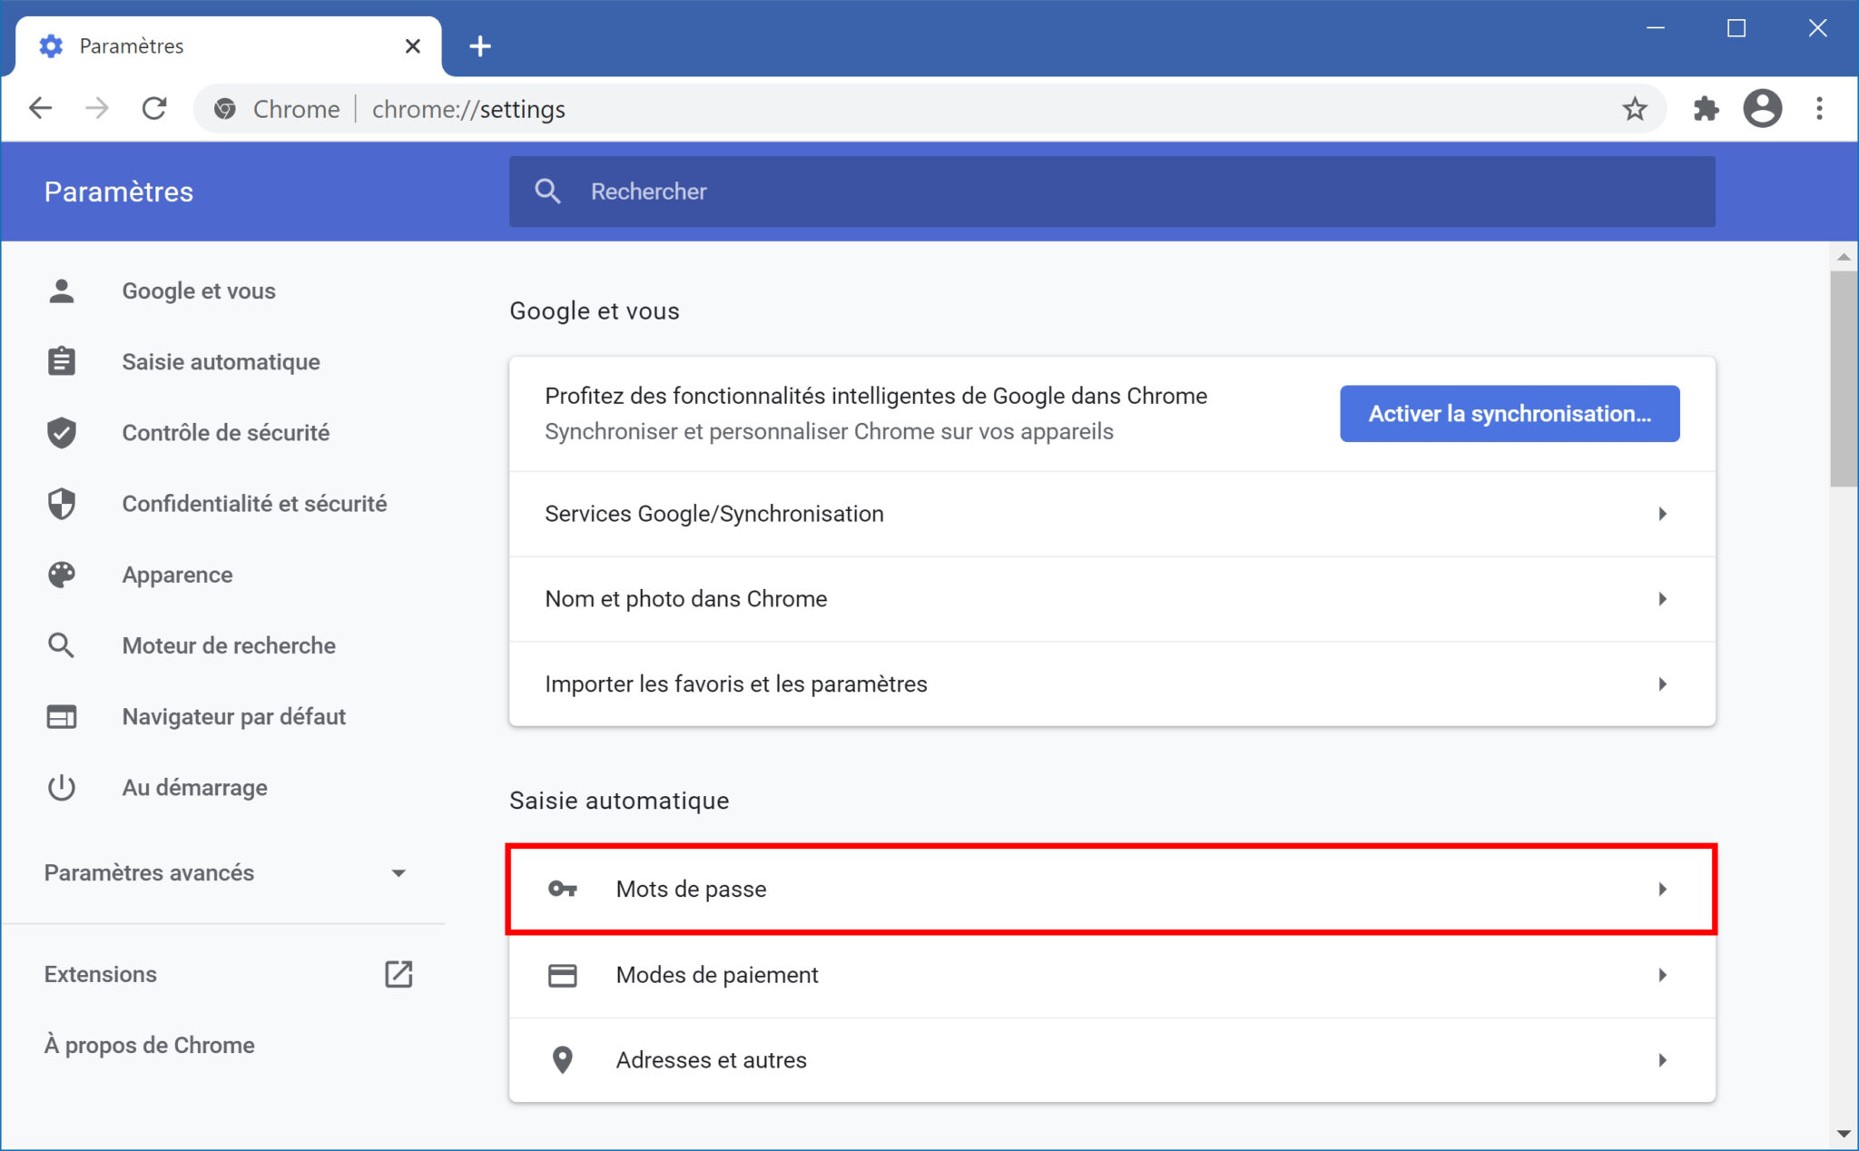Open the Extensions puzzle icon
The image size is (1859, 1151).
click(x=1706, y=109)
